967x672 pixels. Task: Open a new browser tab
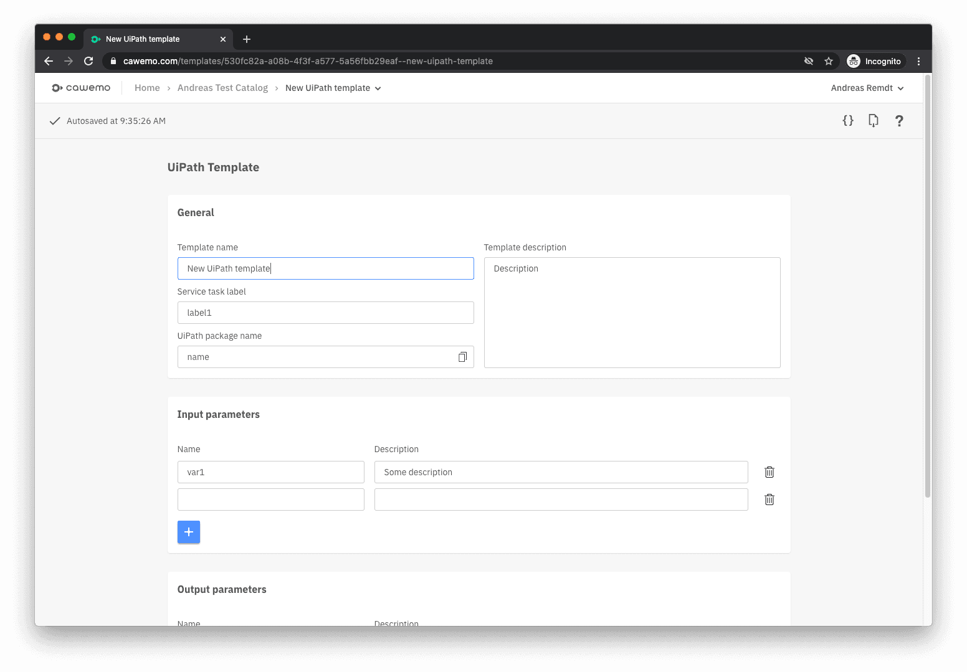click(x=247, y=39)
